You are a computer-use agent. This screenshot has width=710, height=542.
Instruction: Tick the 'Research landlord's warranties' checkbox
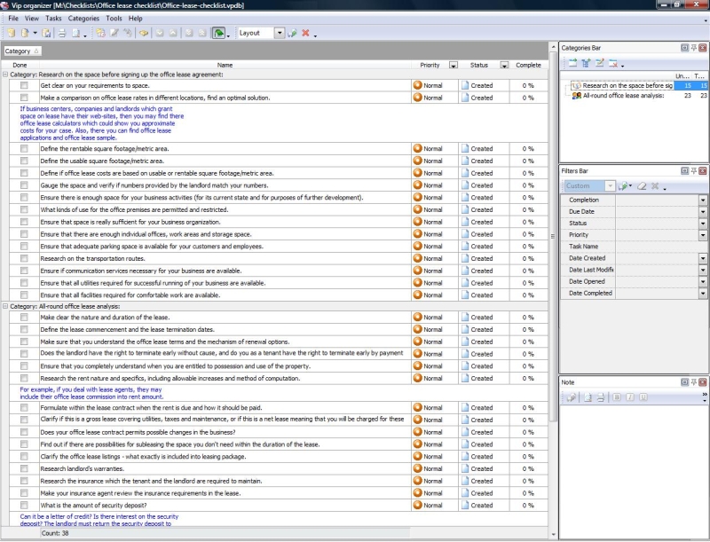click(x=24, y=468)
